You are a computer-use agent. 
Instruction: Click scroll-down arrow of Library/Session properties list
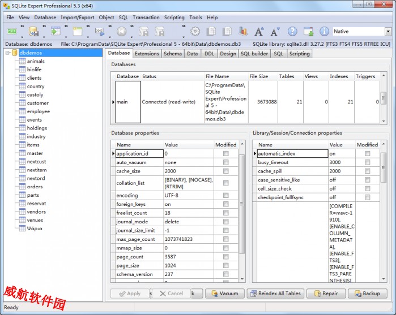click(384, 279)
